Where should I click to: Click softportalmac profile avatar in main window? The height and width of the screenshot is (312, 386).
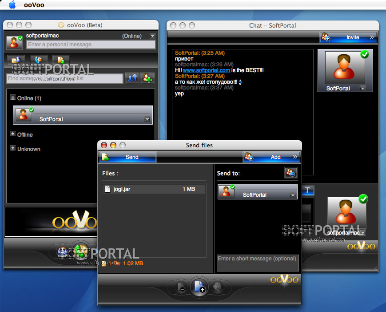[x=14, y=42]
